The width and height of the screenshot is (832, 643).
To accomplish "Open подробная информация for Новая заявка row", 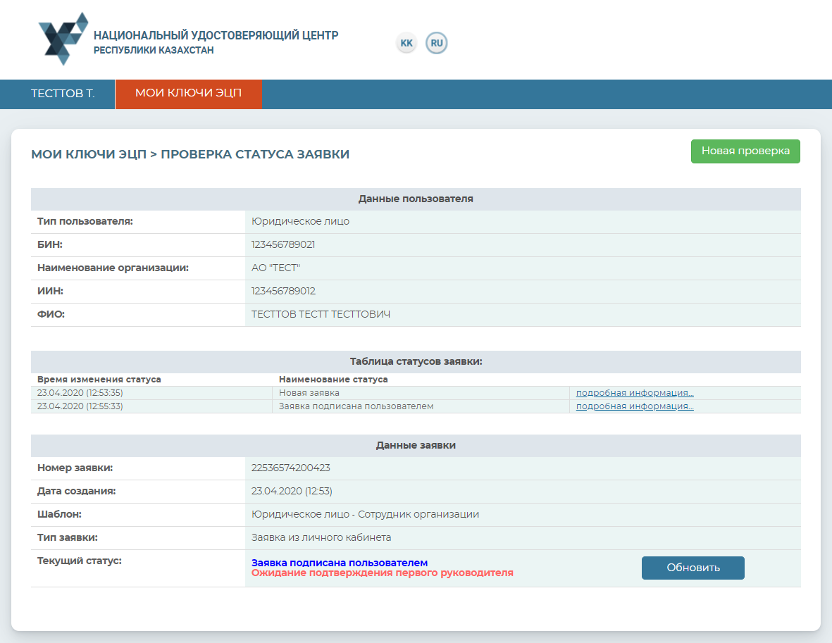I will tap(634, 393).
